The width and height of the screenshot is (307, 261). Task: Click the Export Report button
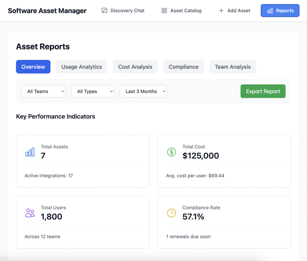(263, 91)
